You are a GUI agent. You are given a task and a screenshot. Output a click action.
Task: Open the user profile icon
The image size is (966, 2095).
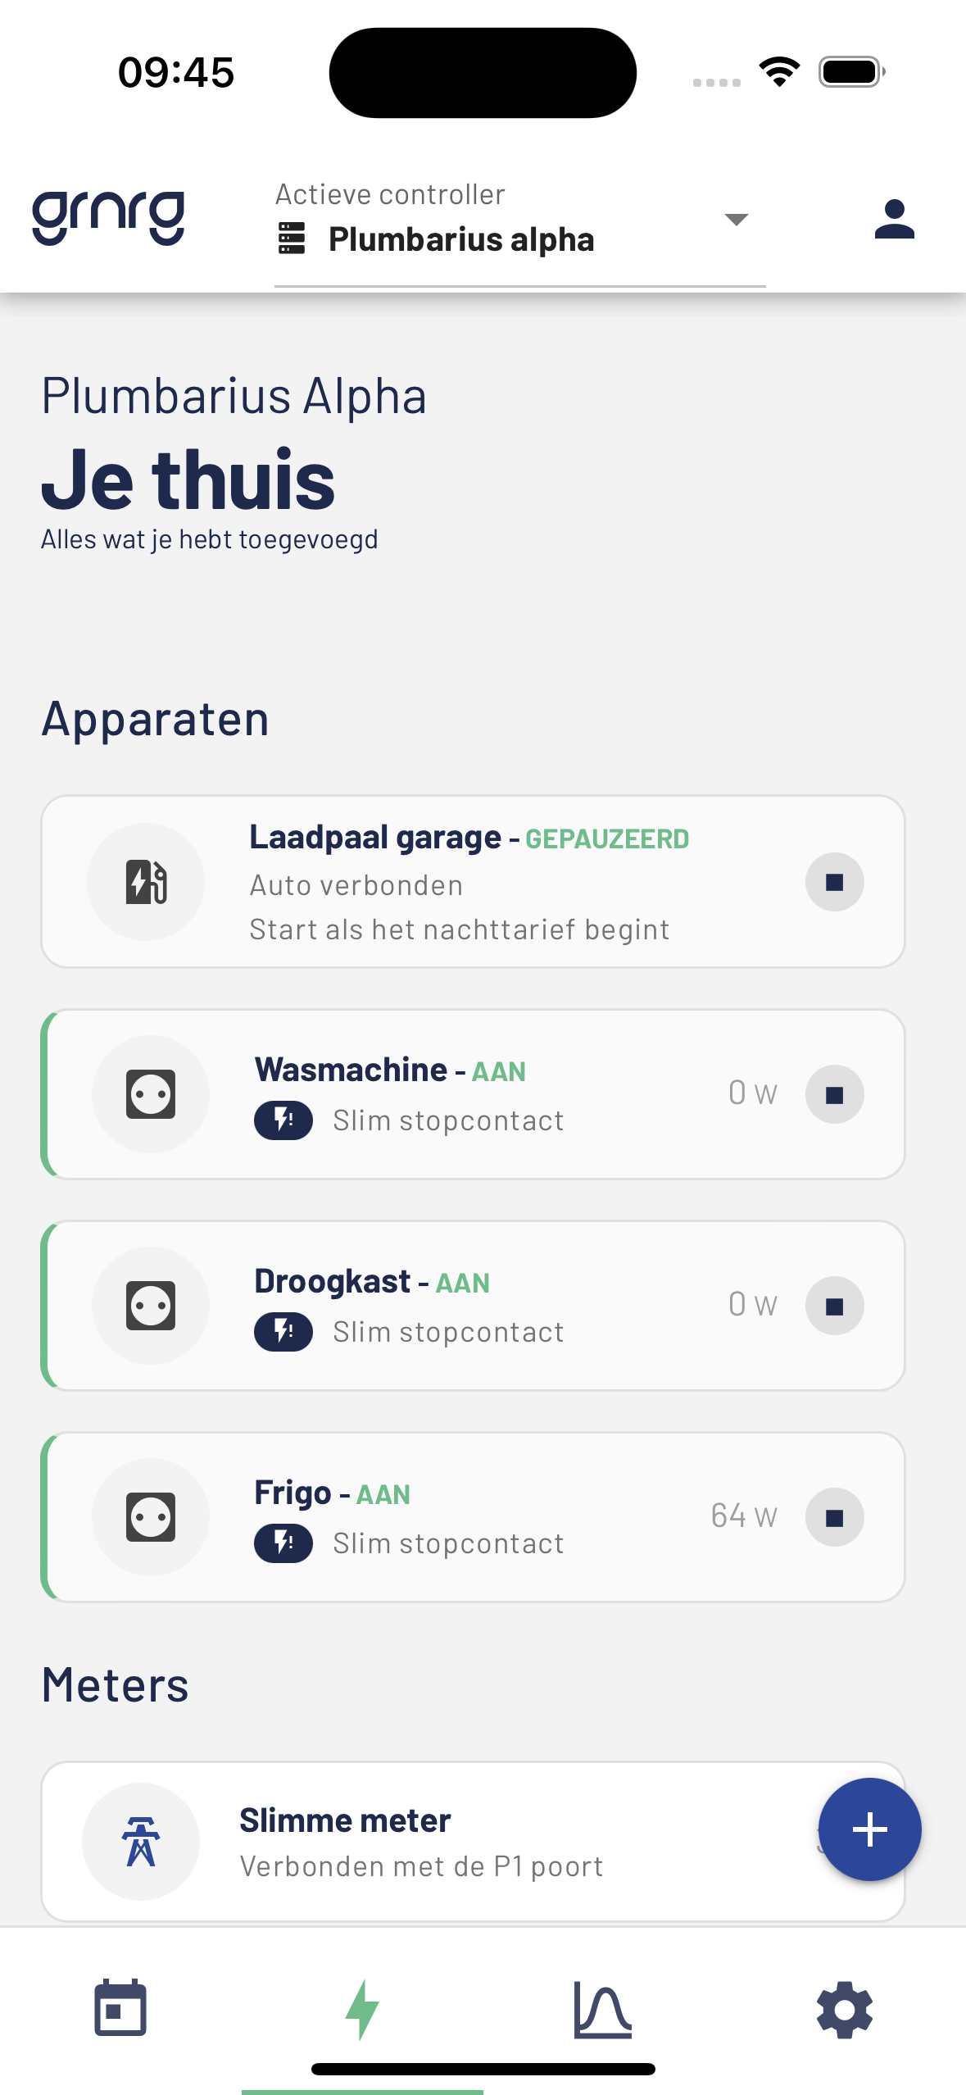pos(894,219)
